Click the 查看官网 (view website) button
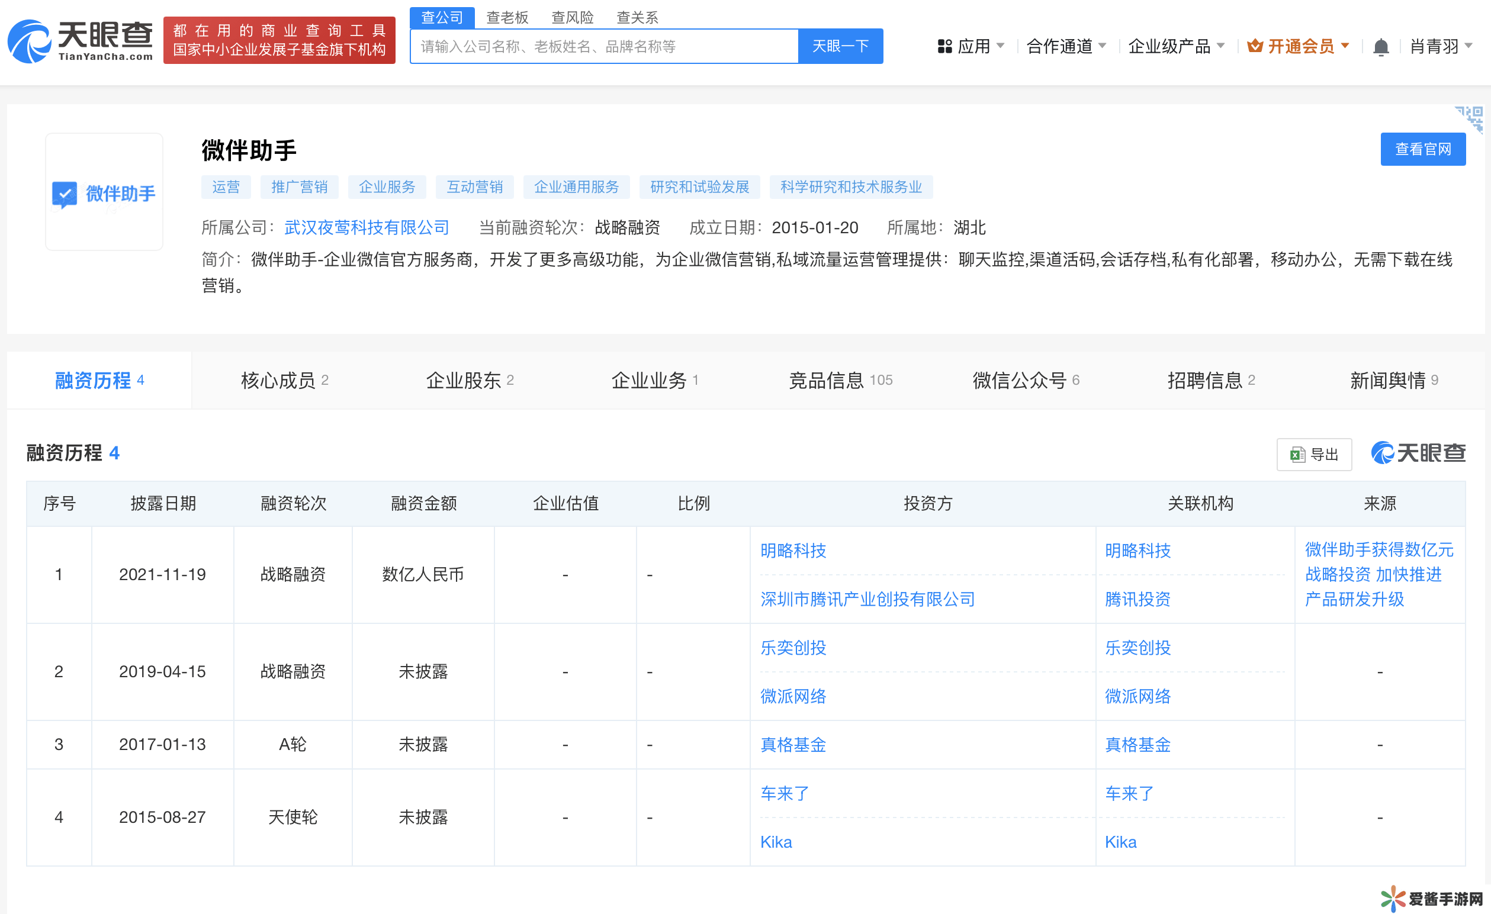The image size is (1491, 914). [x=1422, y=149]
